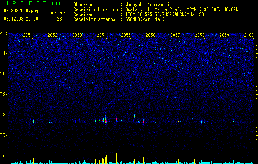This screenshot has height=164, width=258.
Task: Select observer name Masayuki Kobayashi
Action: coord(147,5)
